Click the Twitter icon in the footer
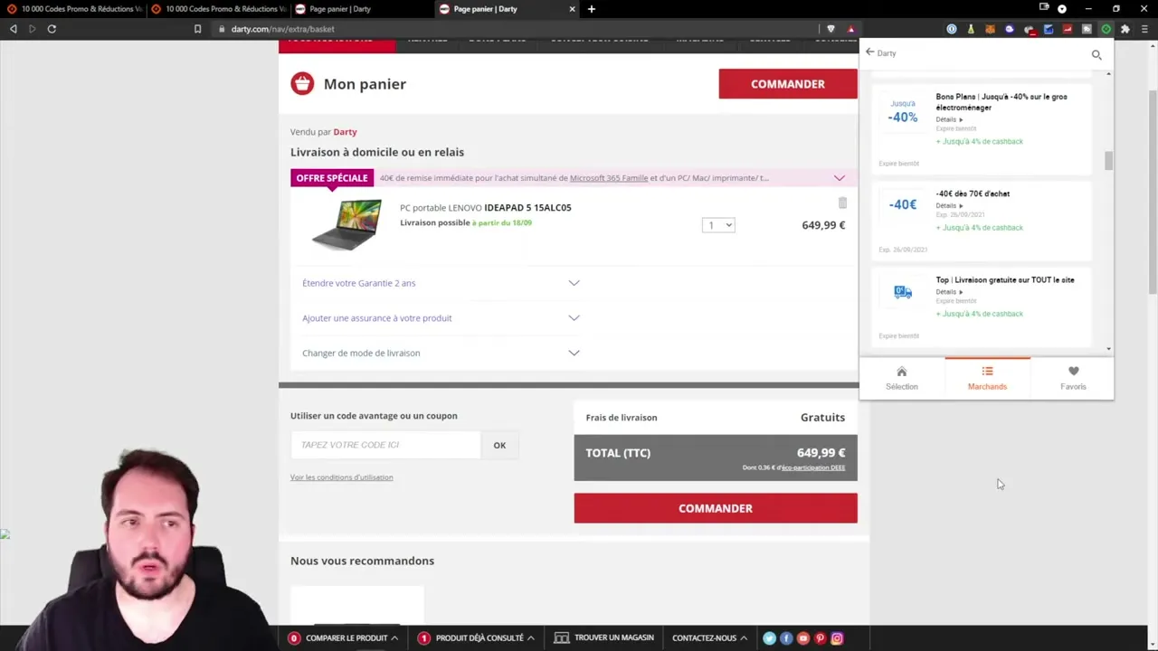Viewport: 1158px width, 651px height. (x=769, y=637)
